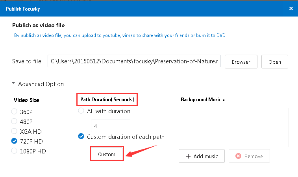Image resolution: width=298 pixels, height=177 pixels.
Task: Click the blue publish-as-video description text
Action: pyautogui.click(x=120, y=35)
